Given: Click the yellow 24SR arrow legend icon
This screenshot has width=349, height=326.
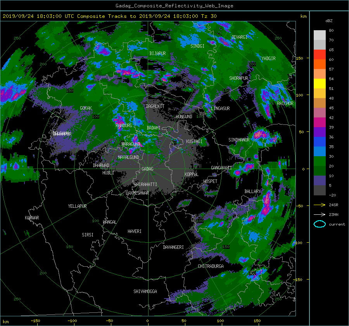Looking at the screenshot, I should [320, 205].
